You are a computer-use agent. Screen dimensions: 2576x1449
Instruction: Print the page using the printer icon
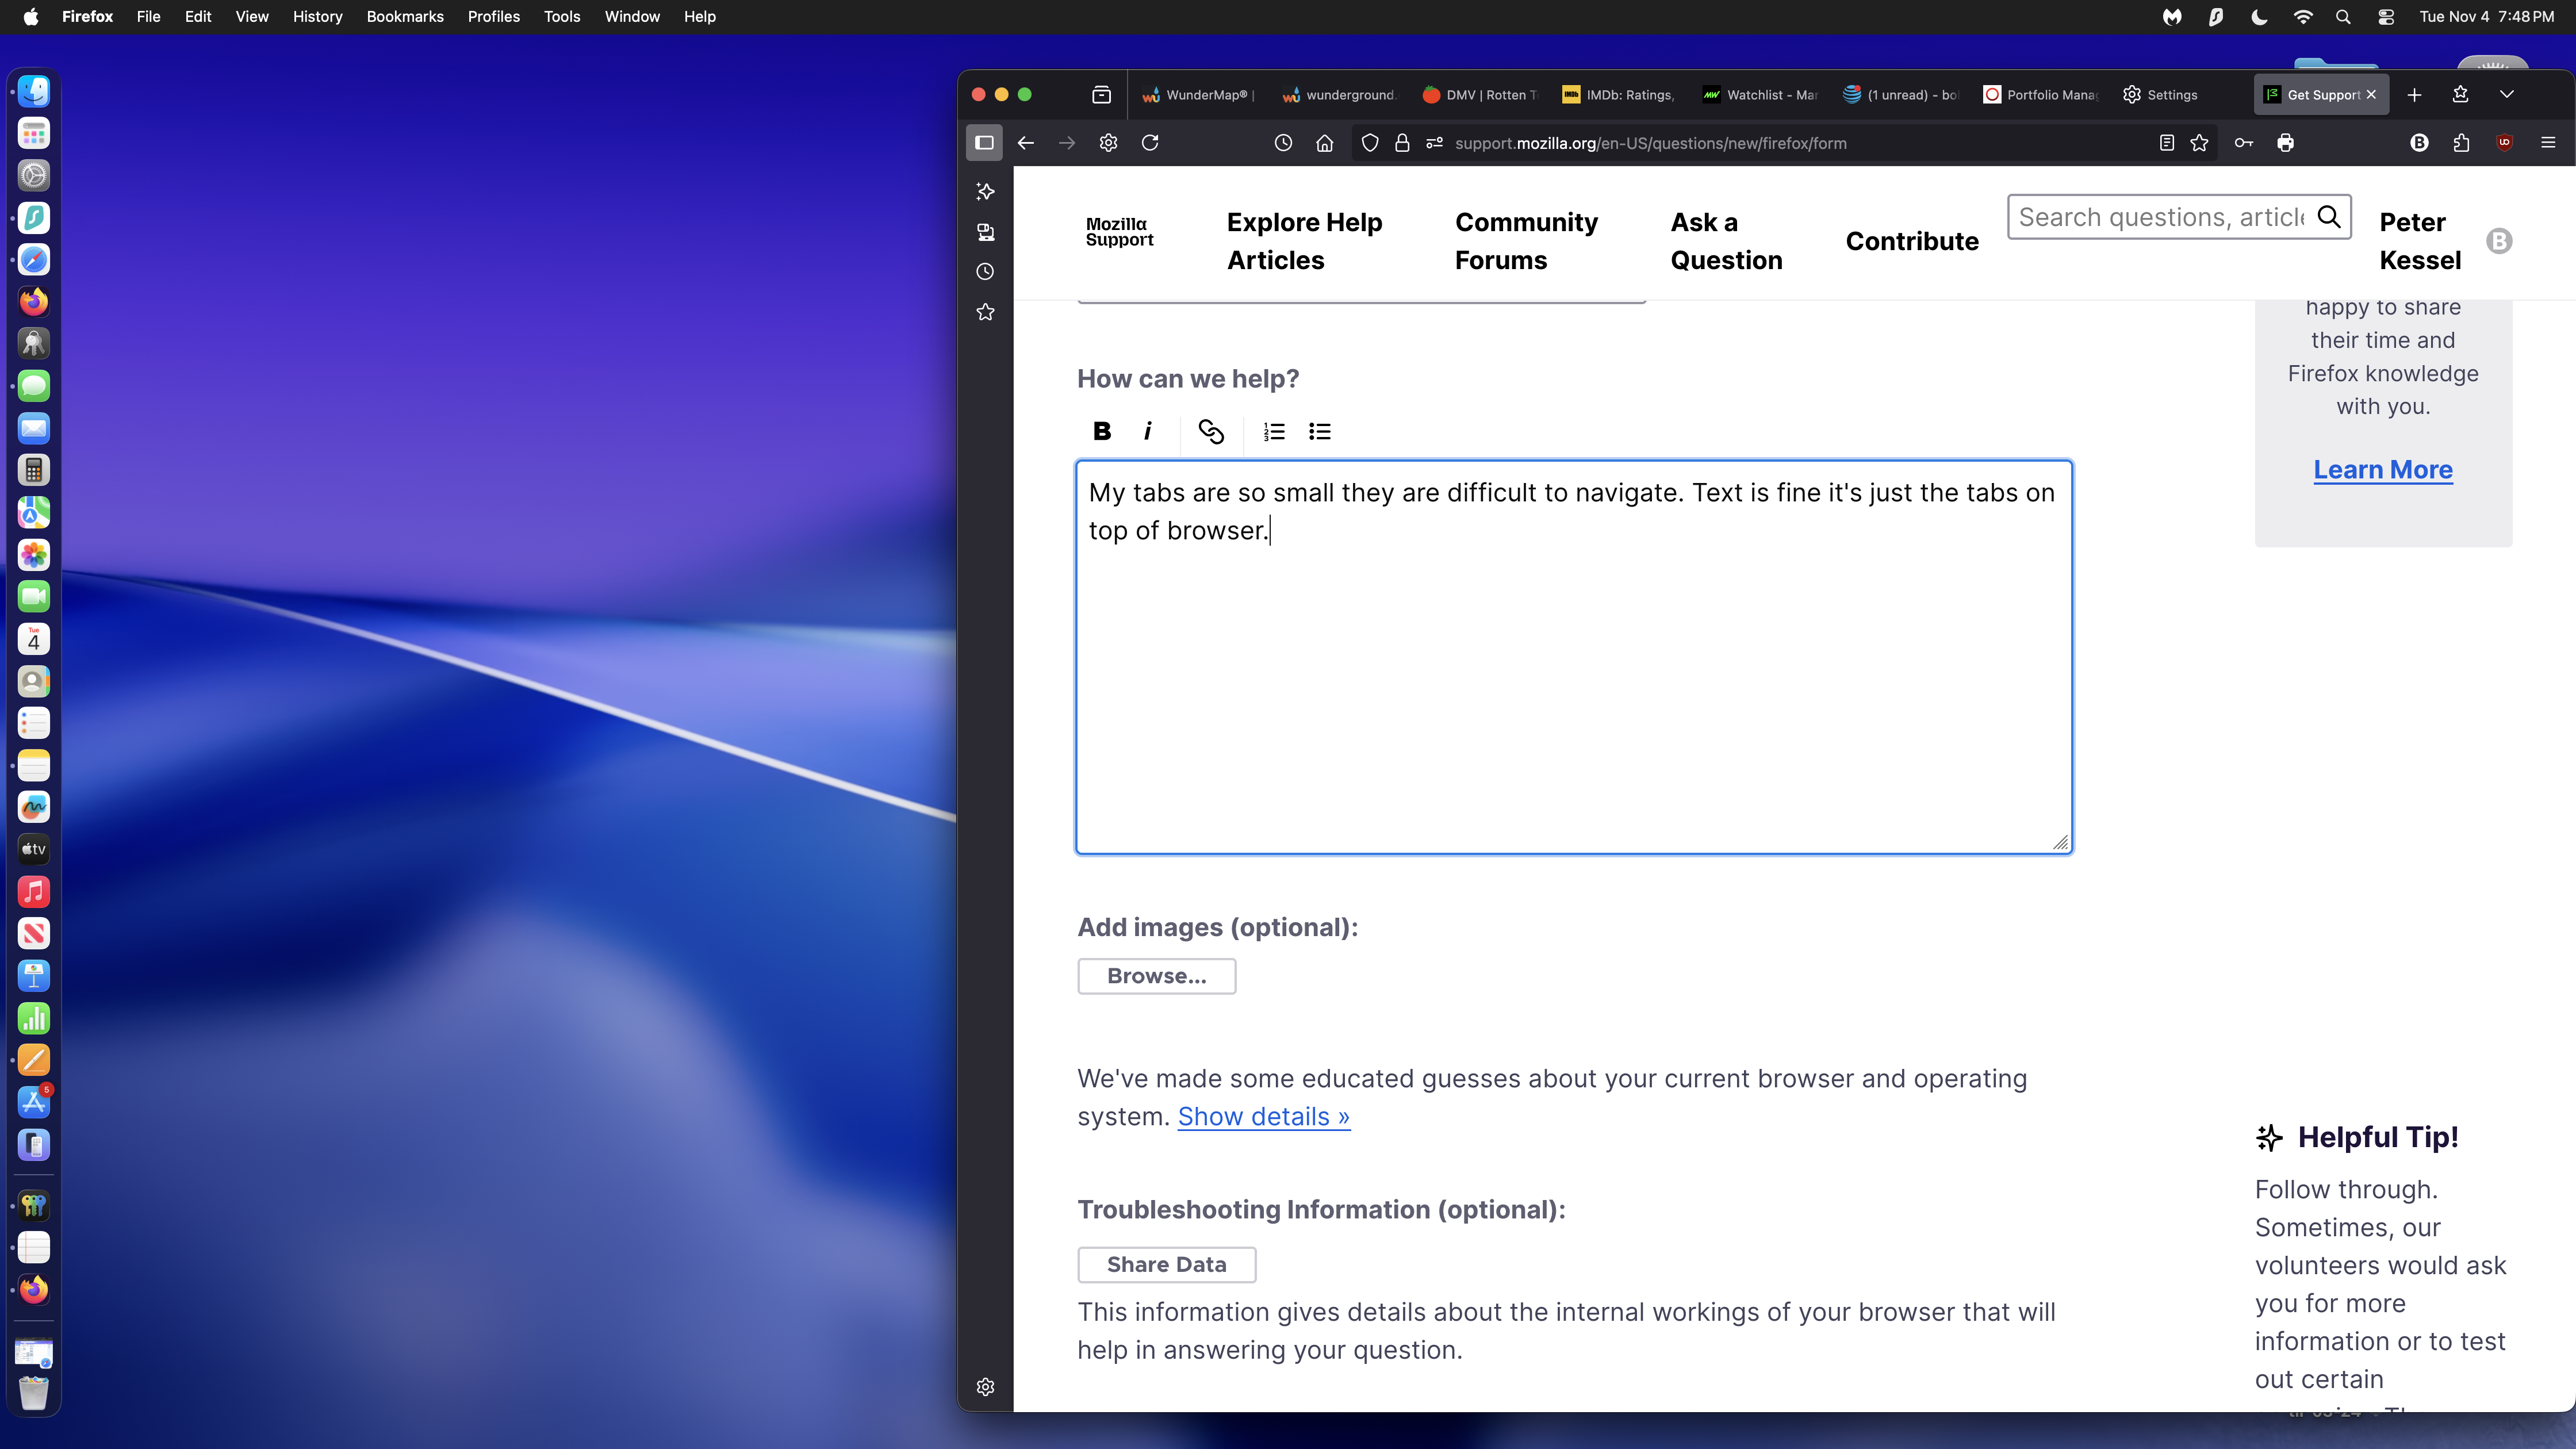pos(2285,143)
